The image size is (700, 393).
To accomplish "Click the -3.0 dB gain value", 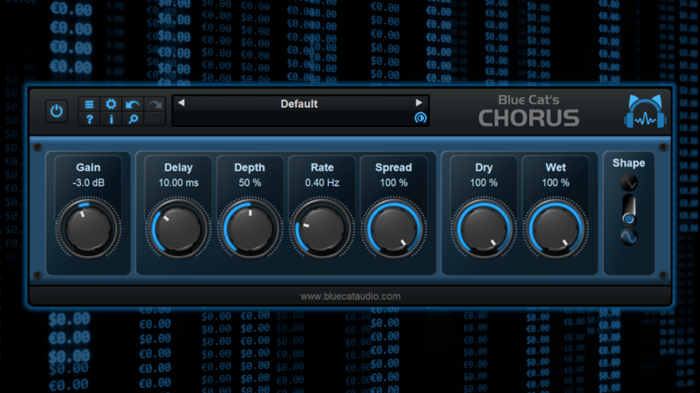I will (88, 183).
